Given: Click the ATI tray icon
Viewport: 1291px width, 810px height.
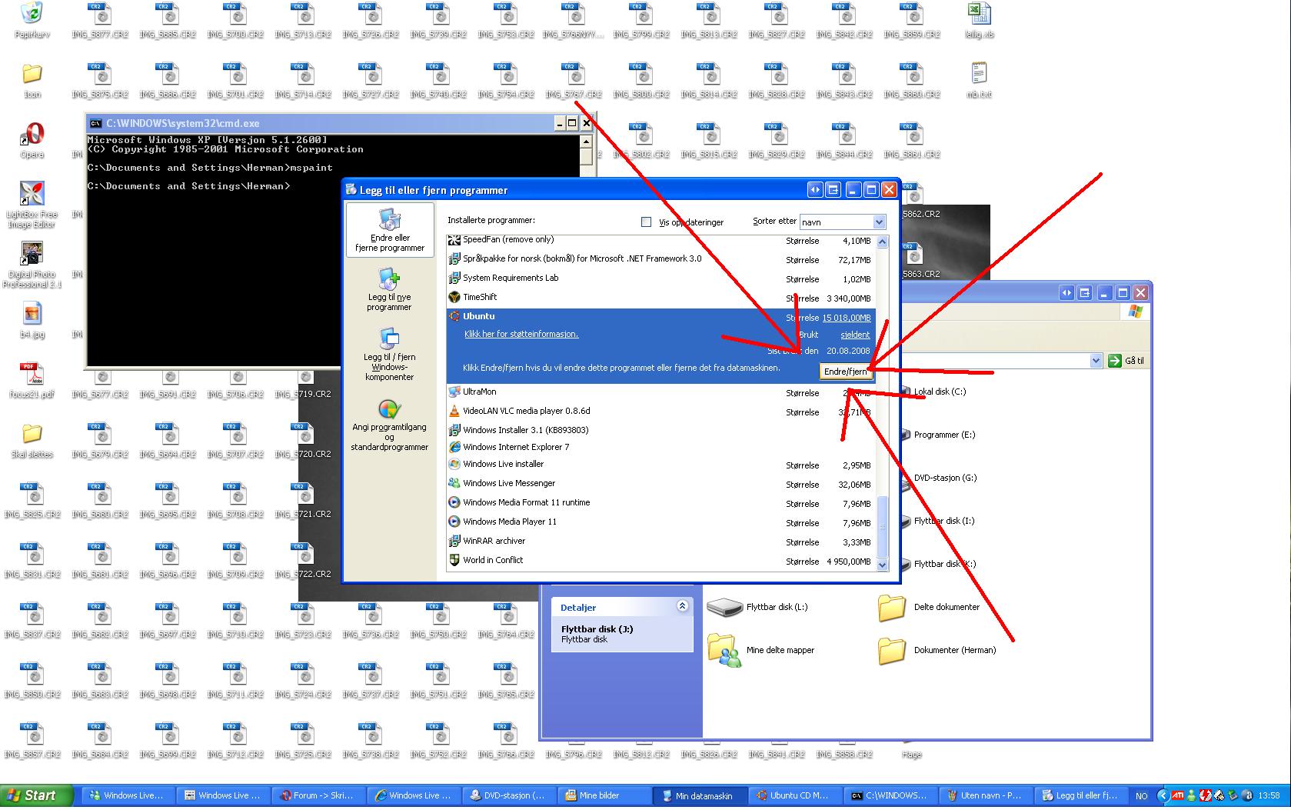Looking at the screenshot, I should click(x=1176, y=796).
